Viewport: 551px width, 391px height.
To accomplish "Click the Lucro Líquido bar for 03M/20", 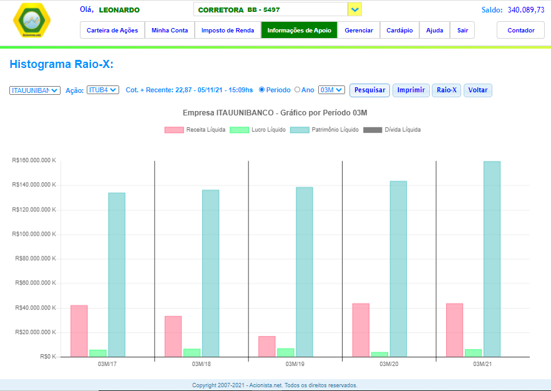I will [x=379, y=355].
